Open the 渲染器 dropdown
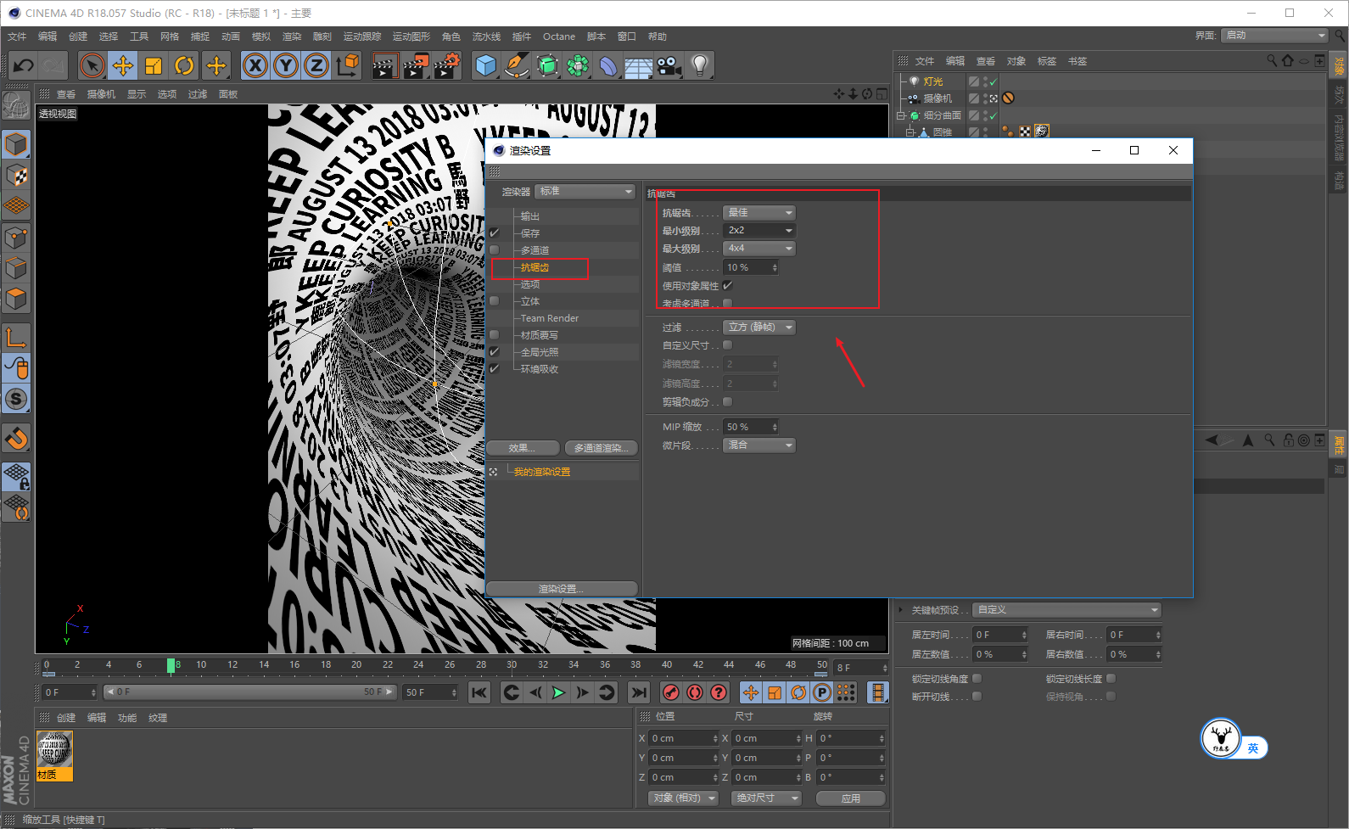 pos(585,192)
